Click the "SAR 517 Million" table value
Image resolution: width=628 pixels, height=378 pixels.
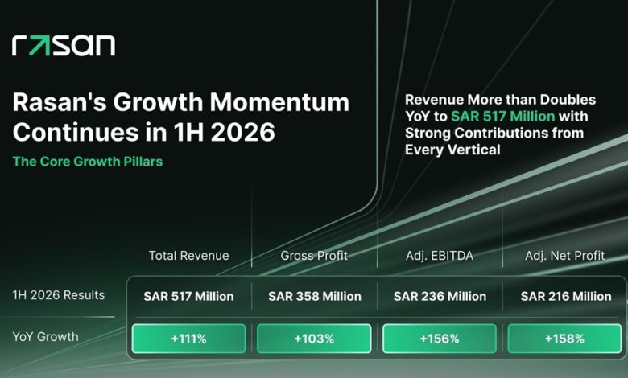[x=188, y=297]
